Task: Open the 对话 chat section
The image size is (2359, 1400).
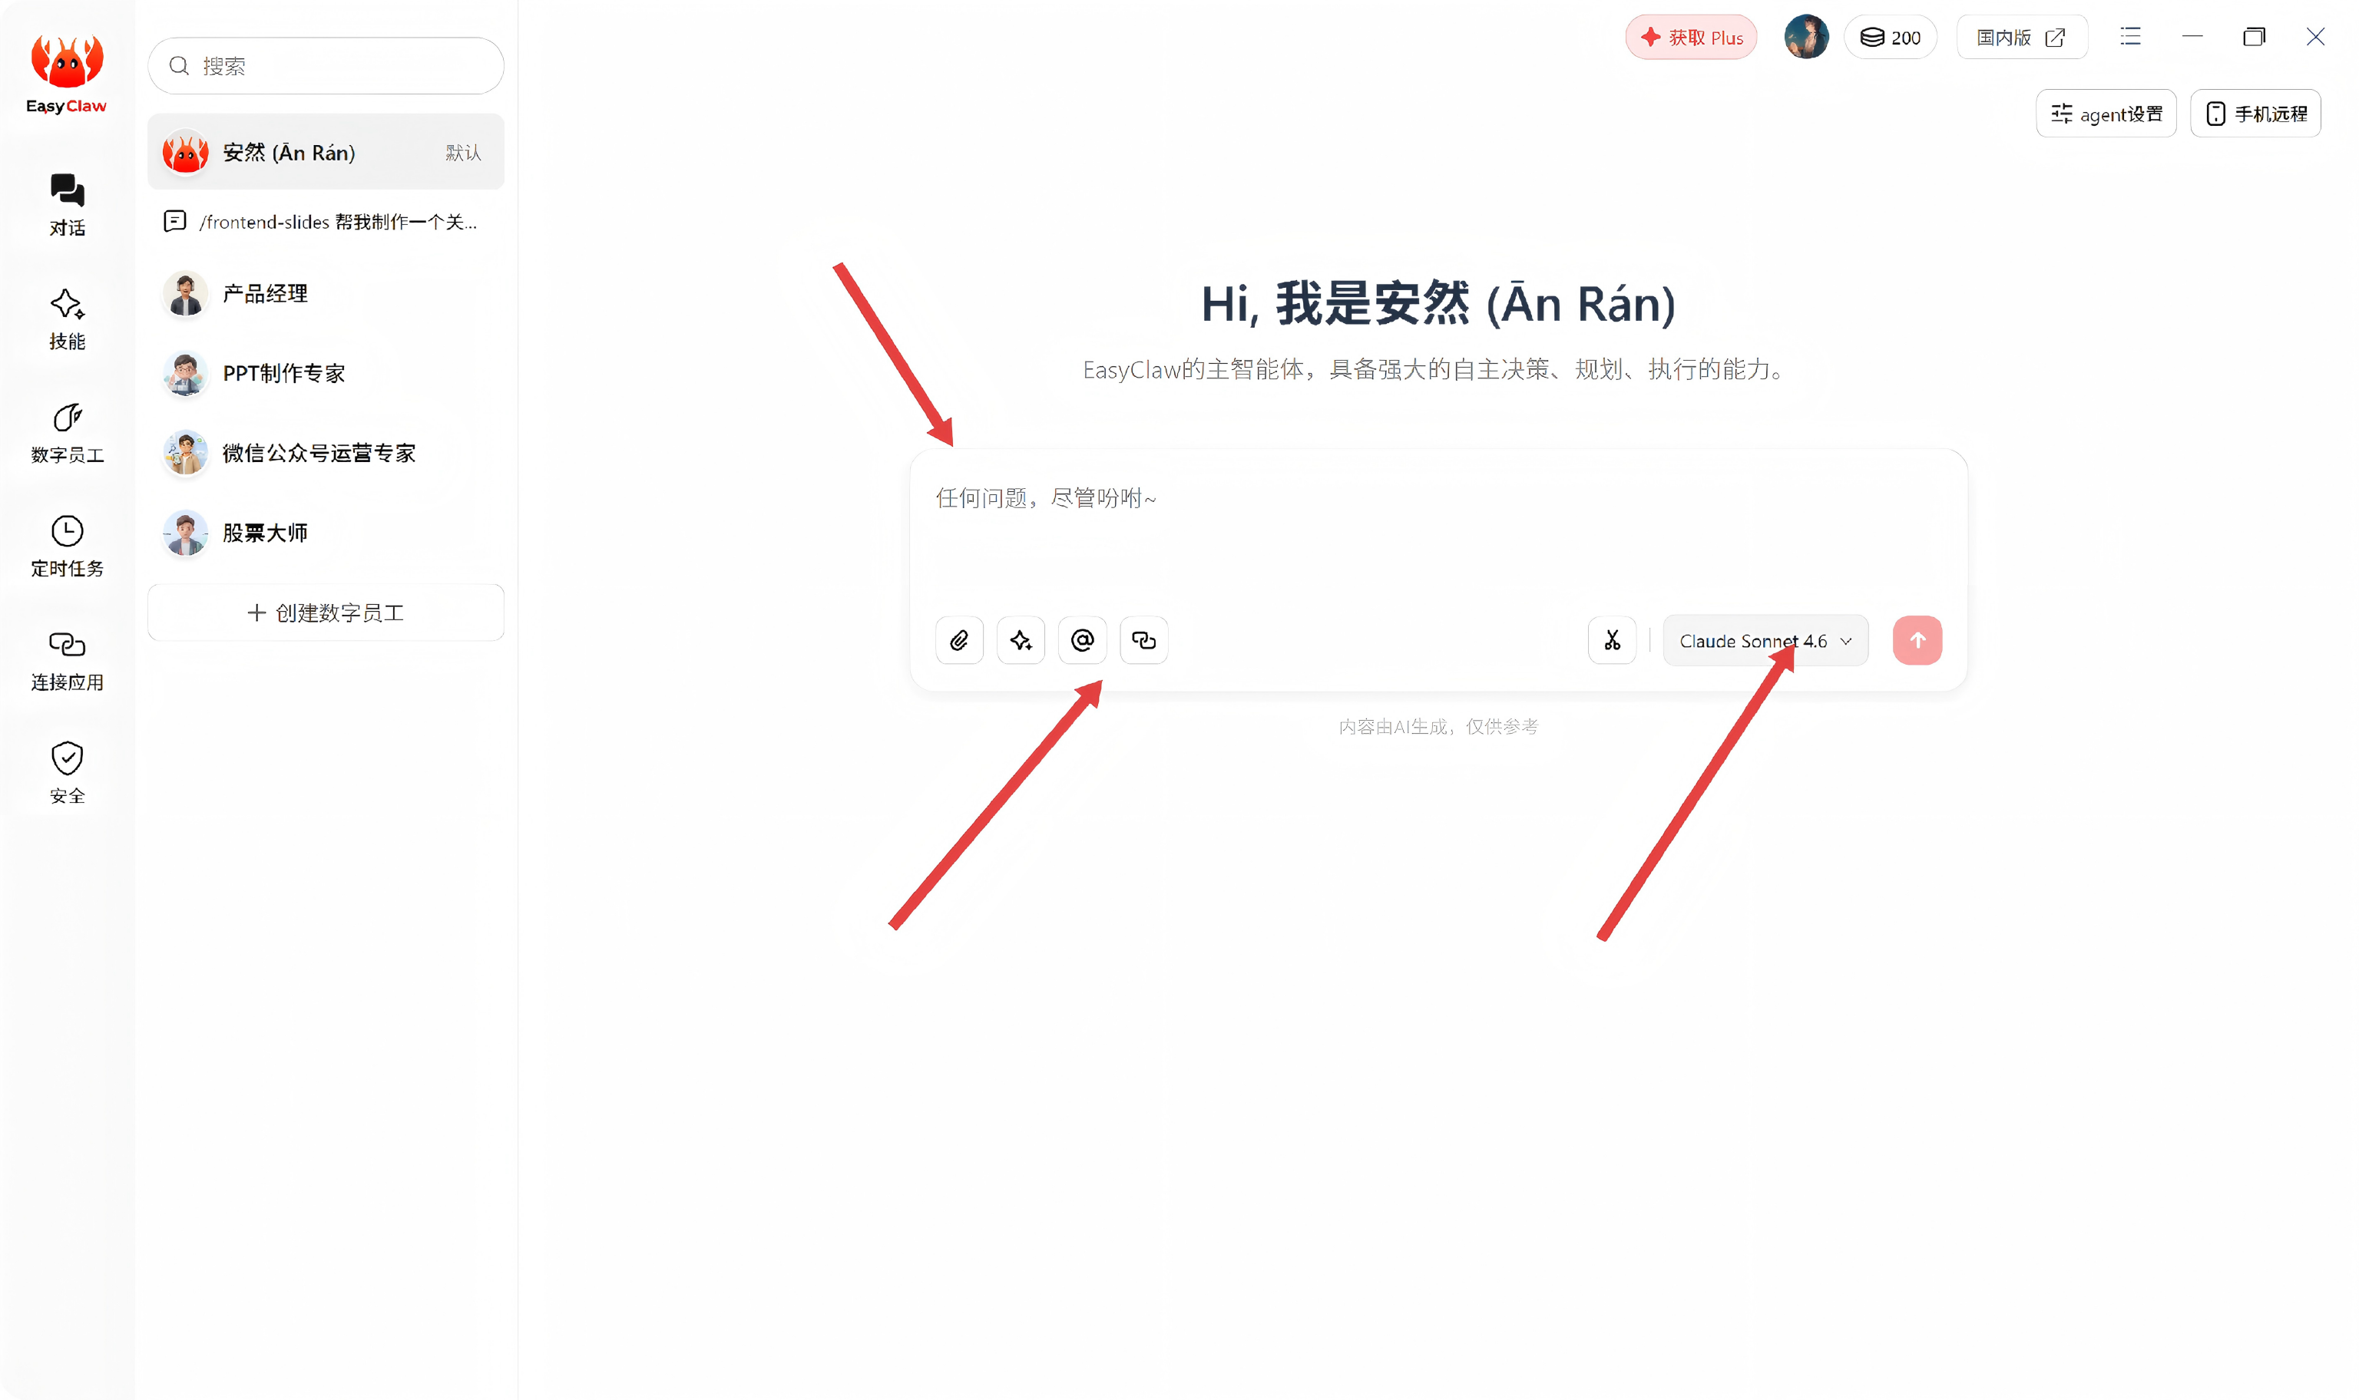Action: pyautogui.click(x=67, y=205)
